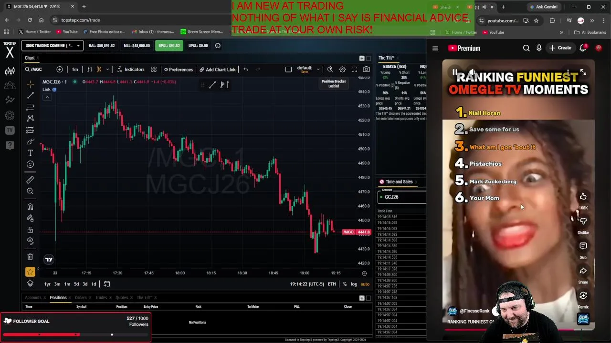Open the Topstep trading chart sidebar icon
611x343 pixels.
[10, 71]
